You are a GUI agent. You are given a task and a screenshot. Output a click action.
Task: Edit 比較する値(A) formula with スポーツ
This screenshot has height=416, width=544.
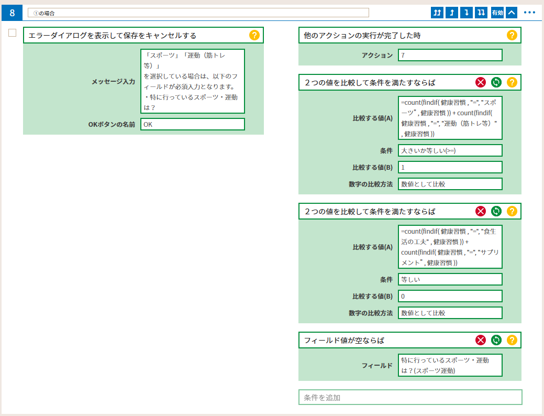[450, 118]
